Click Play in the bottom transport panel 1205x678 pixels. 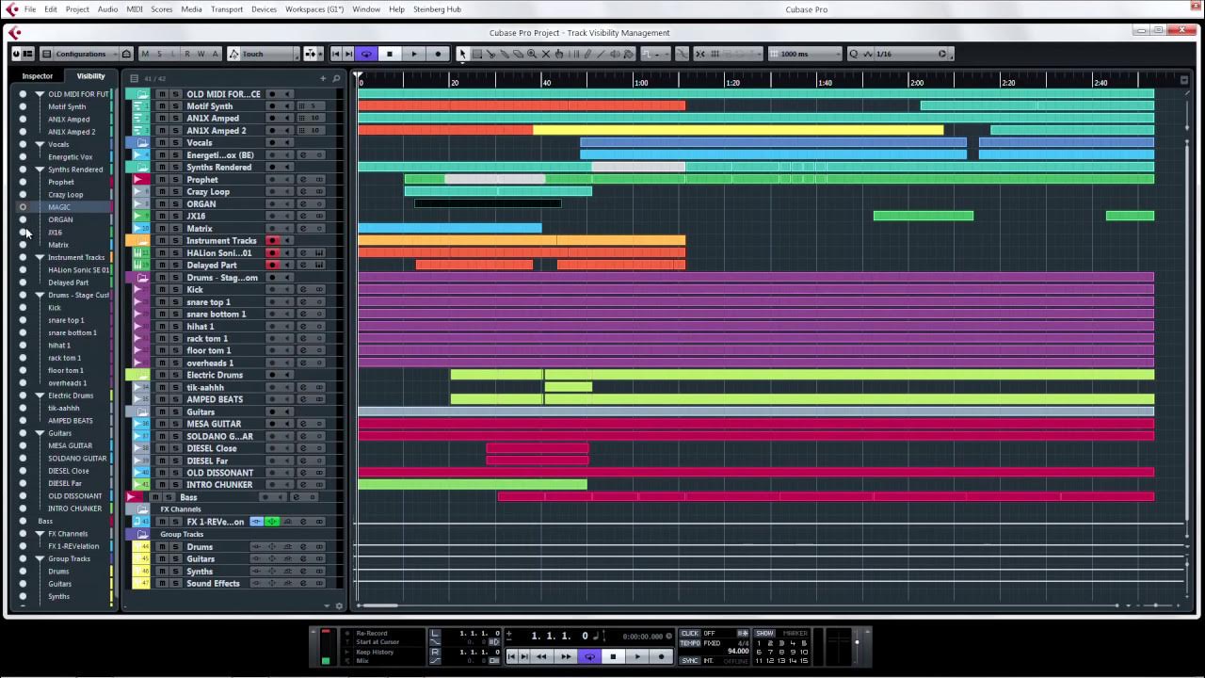click(637, 656)
